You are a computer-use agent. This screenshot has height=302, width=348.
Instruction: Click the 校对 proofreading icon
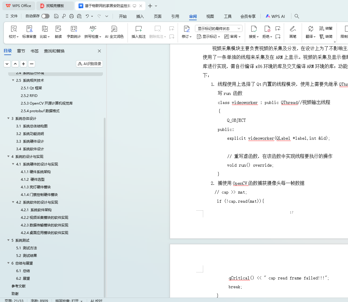click(13, 29)
